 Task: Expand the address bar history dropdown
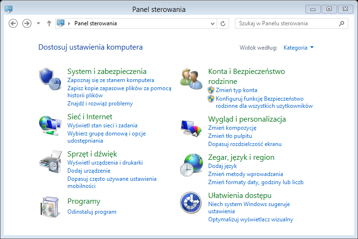[212, 23]
